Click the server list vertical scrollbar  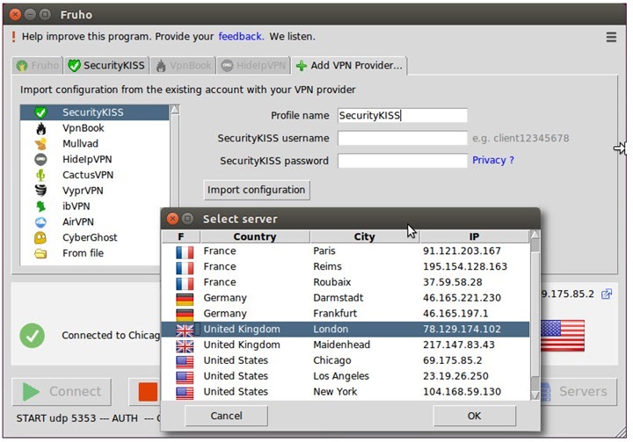(535, 316)
